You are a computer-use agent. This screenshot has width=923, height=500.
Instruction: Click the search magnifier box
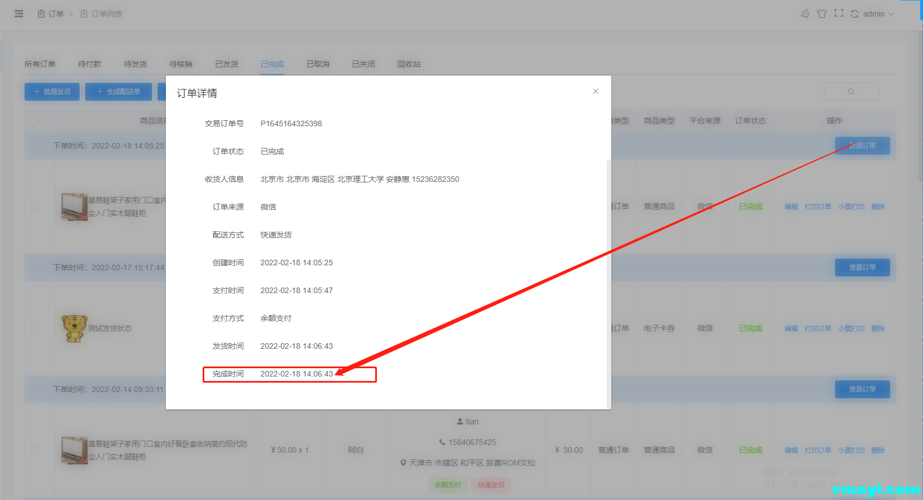(851, 92)
